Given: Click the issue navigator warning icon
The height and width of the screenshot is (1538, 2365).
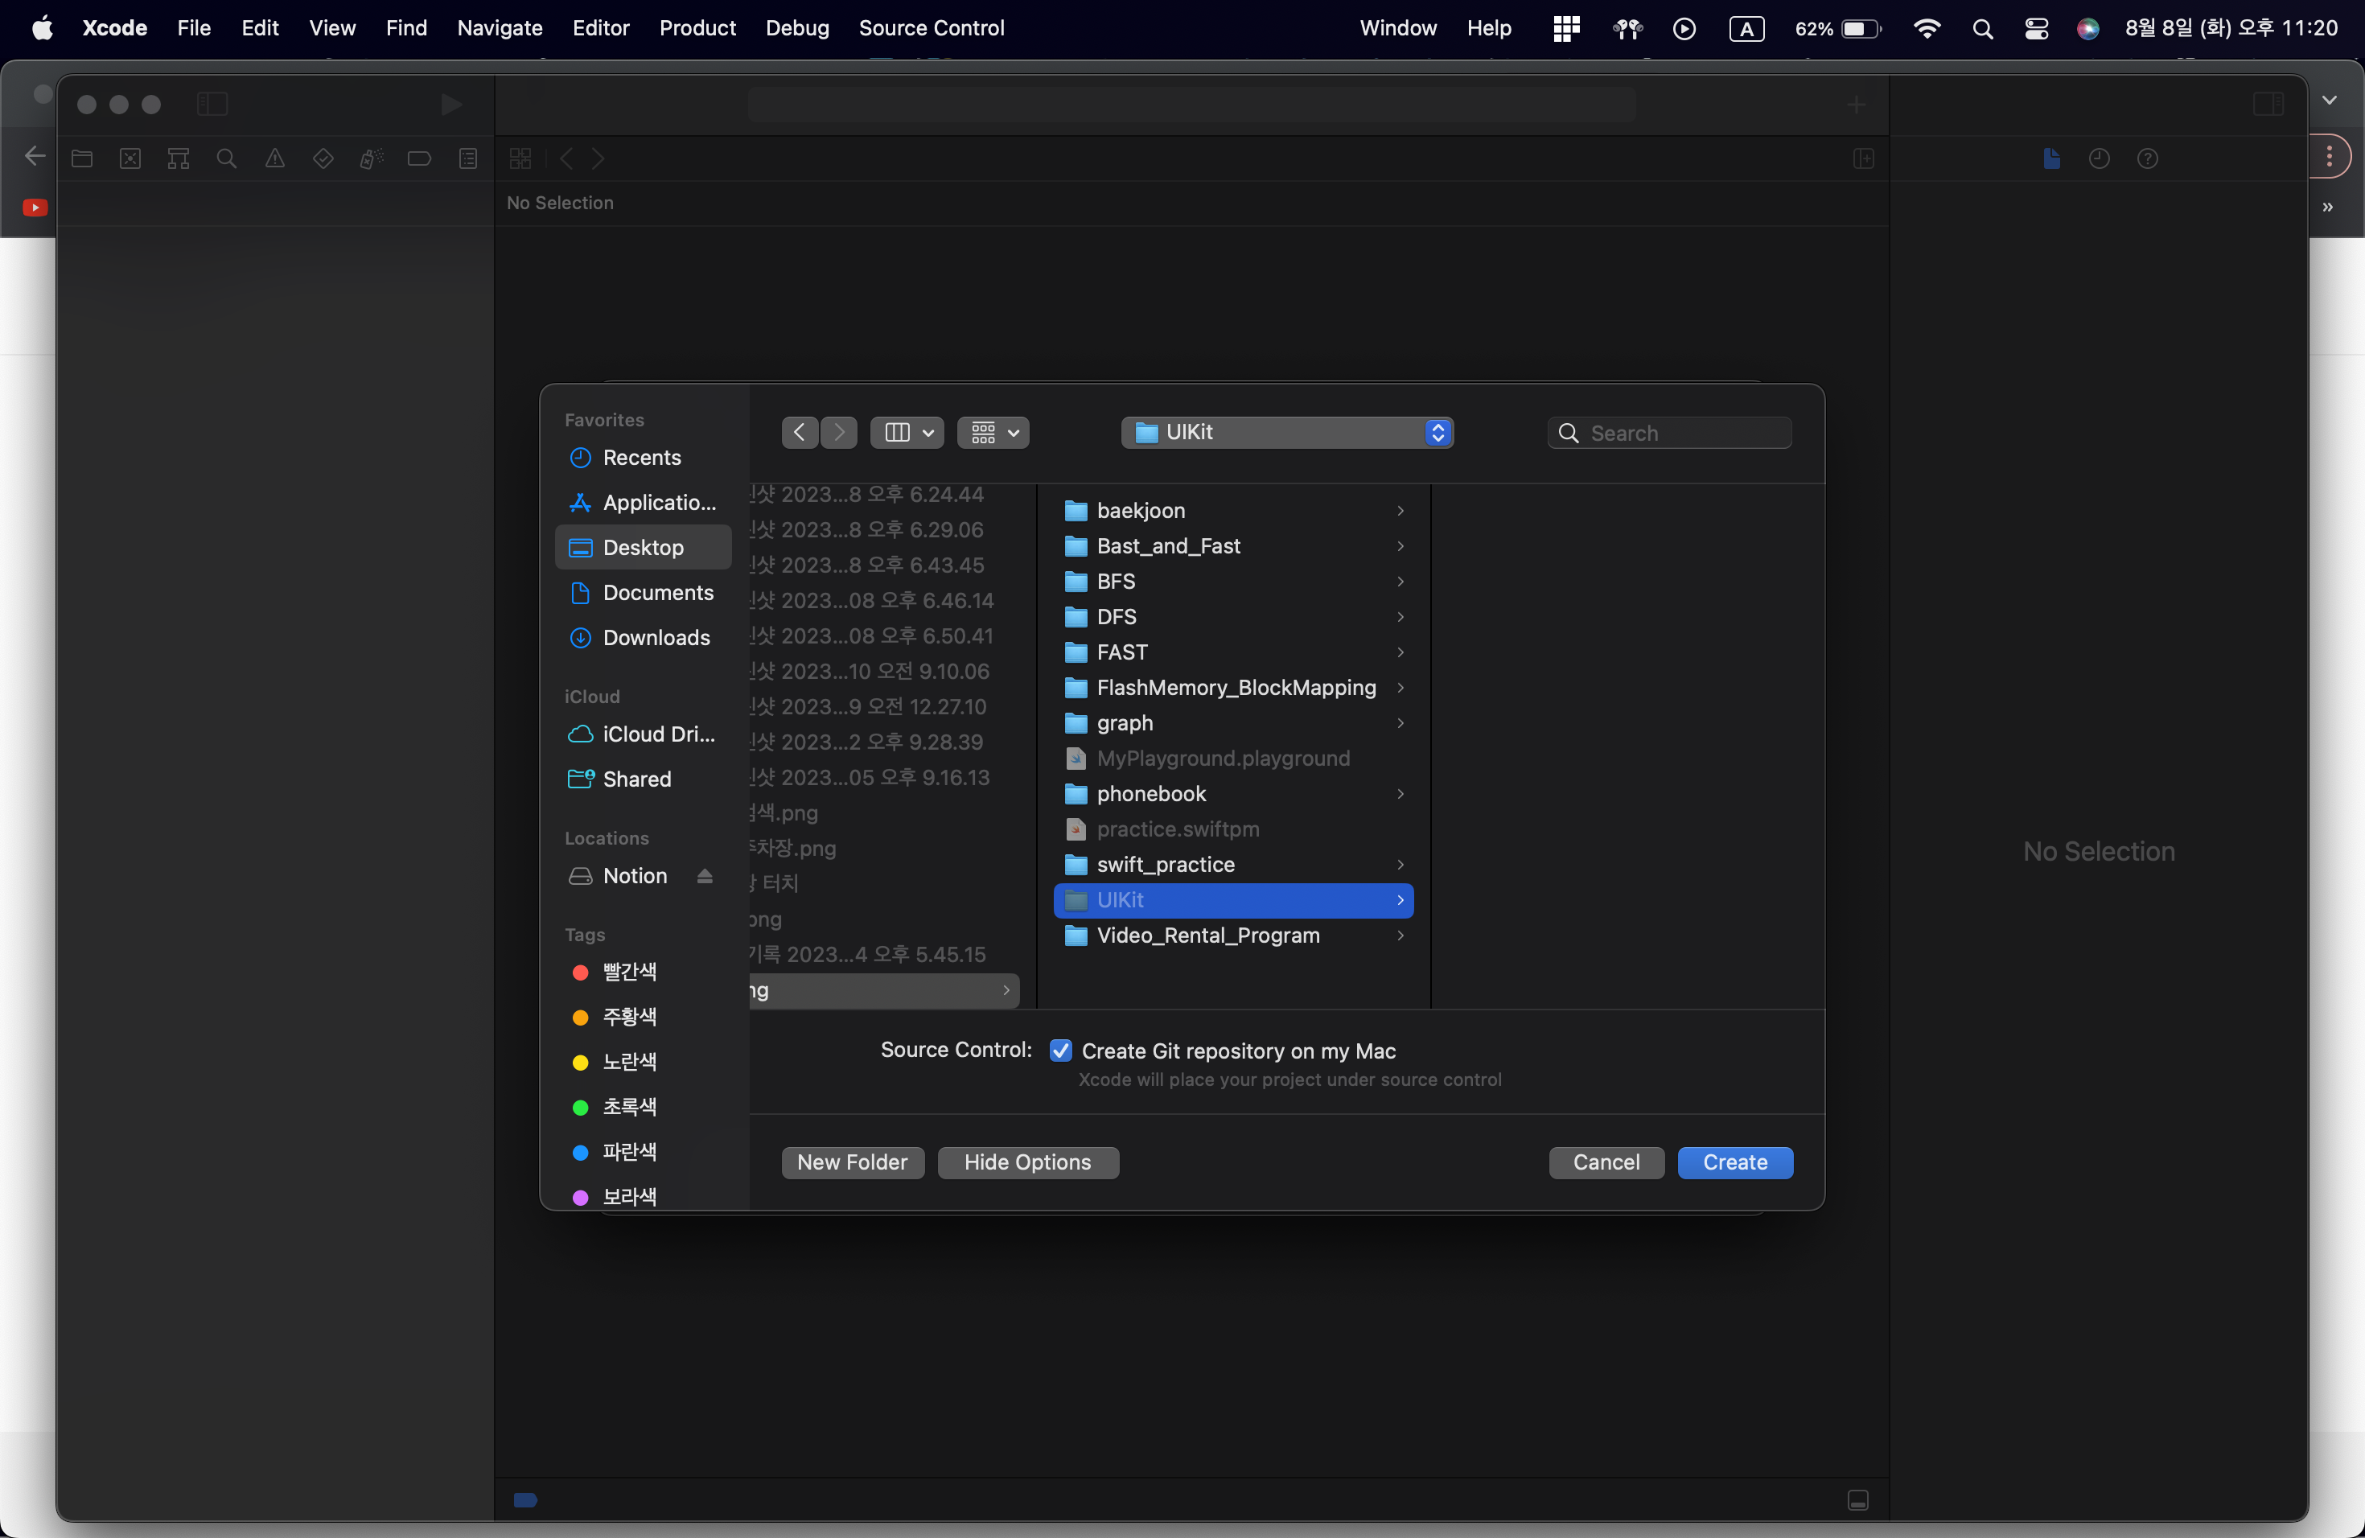Looking at the screenshot, I should point(275,159).
